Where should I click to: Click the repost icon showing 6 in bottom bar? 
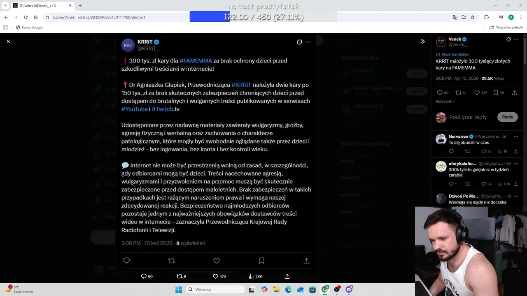179,276
